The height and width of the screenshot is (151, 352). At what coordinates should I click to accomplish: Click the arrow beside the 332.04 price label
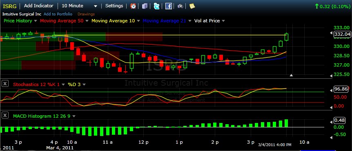pyautogui.click(x=331, y=33)
